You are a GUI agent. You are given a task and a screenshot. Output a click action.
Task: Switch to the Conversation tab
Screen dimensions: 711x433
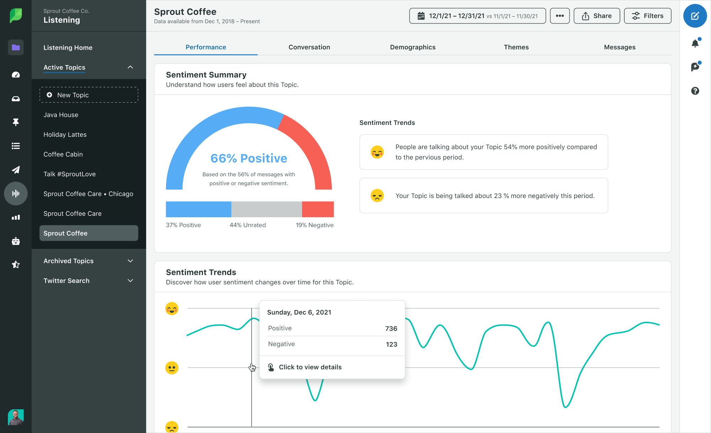point(309,47)
